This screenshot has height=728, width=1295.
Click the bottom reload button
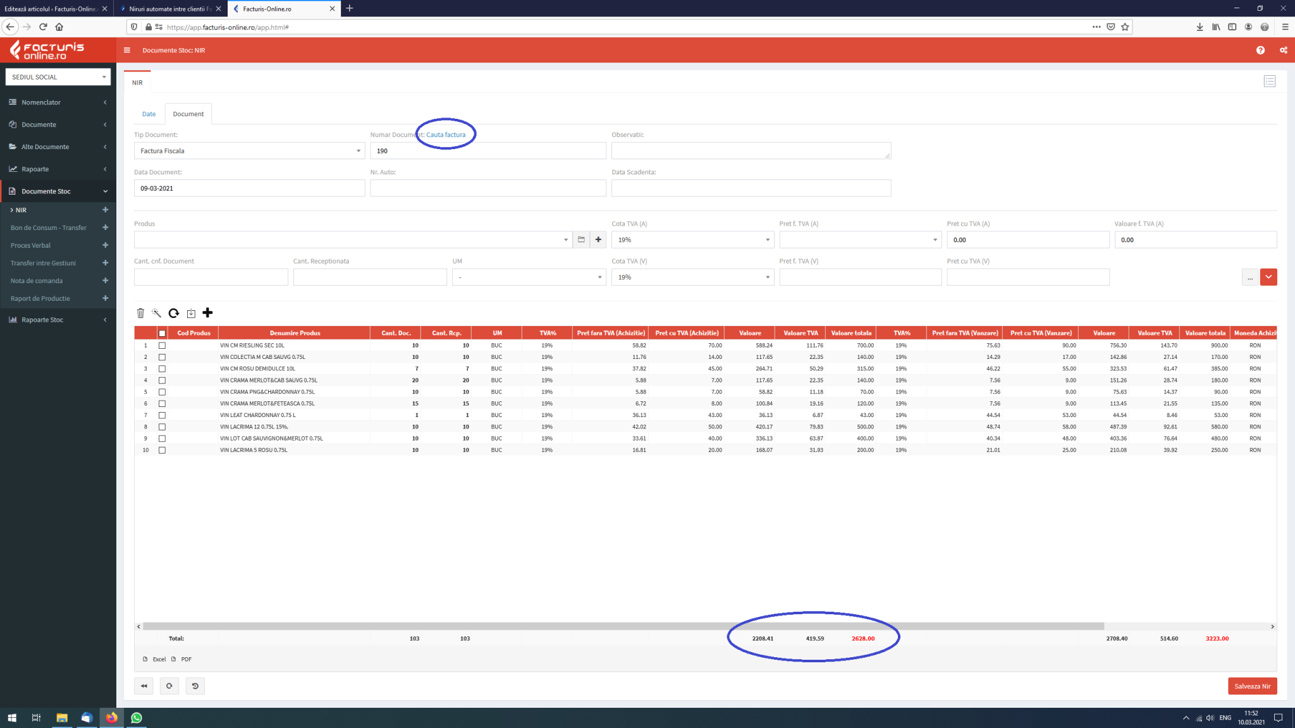(x=169, y=686)
